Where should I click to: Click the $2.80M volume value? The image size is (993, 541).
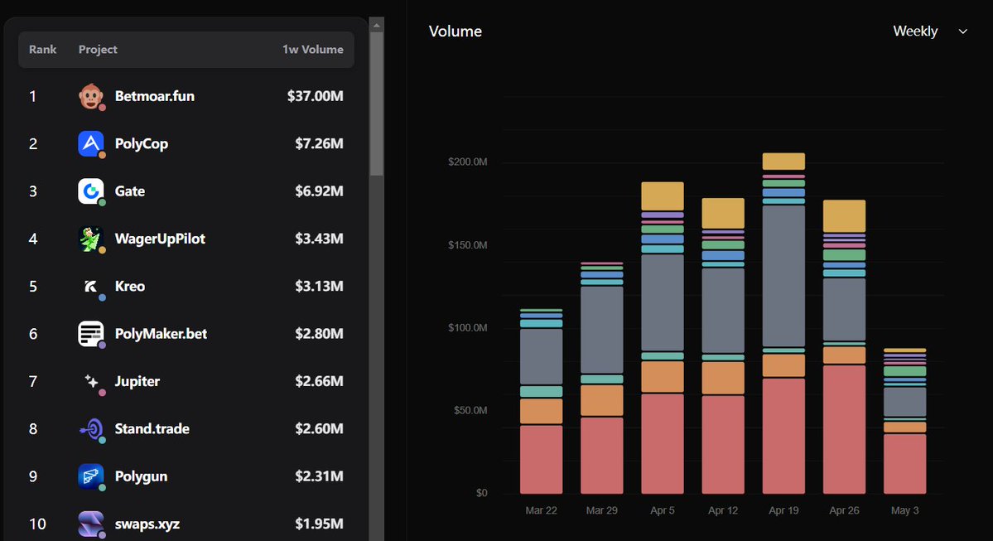tap(319, 334)
